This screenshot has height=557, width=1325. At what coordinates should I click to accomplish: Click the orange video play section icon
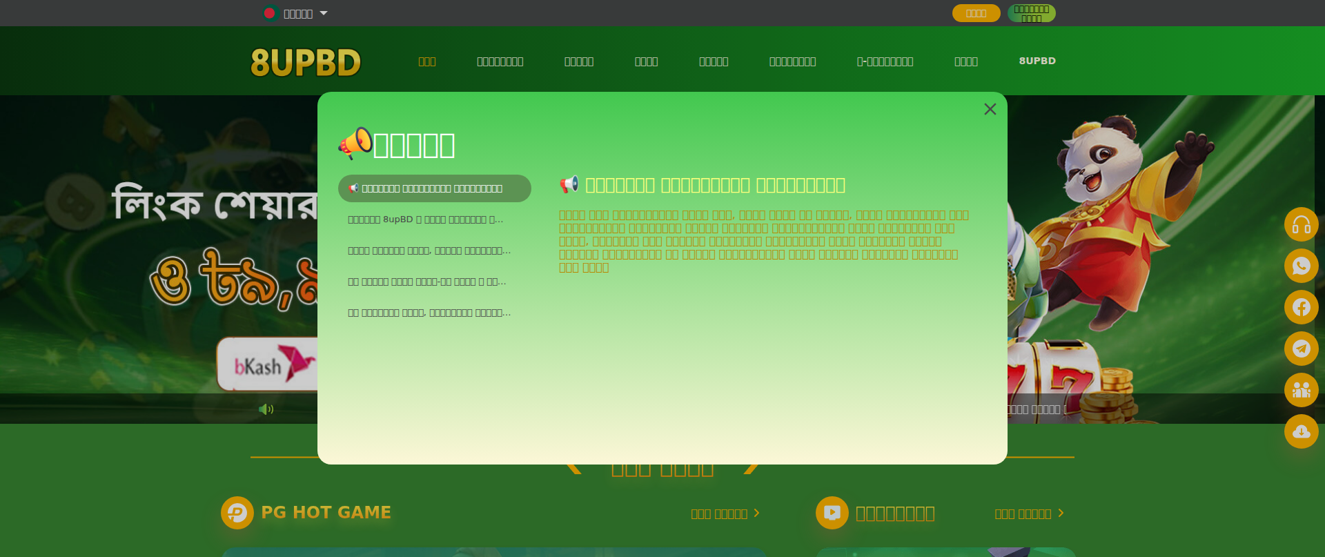pyautogui.click(x=832, y=513)
